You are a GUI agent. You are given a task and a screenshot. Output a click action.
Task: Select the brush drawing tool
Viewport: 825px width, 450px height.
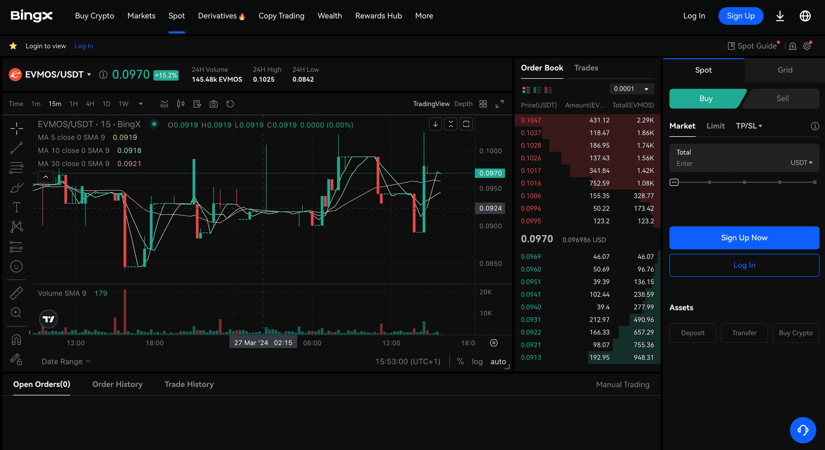click(x=16, y=187)
